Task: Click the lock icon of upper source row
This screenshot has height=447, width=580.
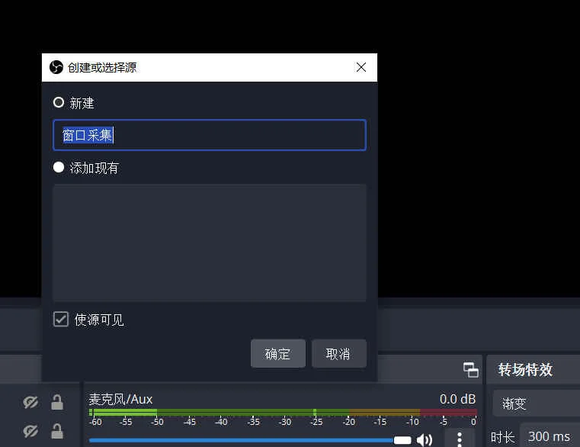Action: click(x=57, y=402)
